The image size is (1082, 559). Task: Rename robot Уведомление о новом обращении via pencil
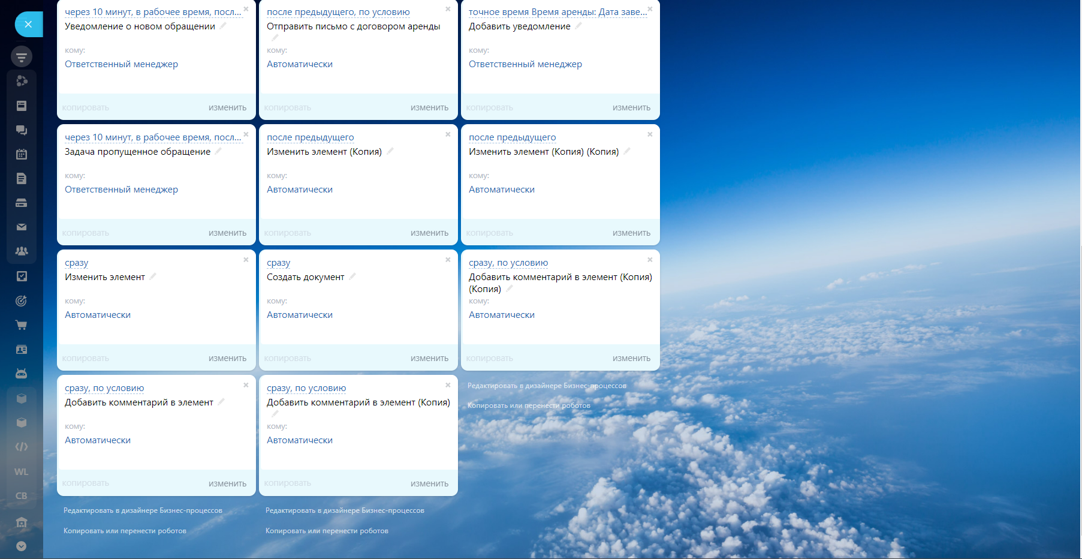point(223,26)
